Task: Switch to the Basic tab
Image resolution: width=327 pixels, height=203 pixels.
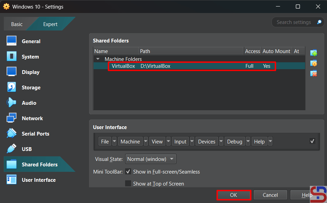Action: [x=17, y=24]
